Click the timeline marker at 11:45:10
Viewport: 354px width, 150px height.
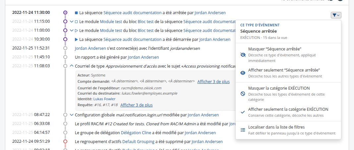pyautogui.click(x=65, y=57)
